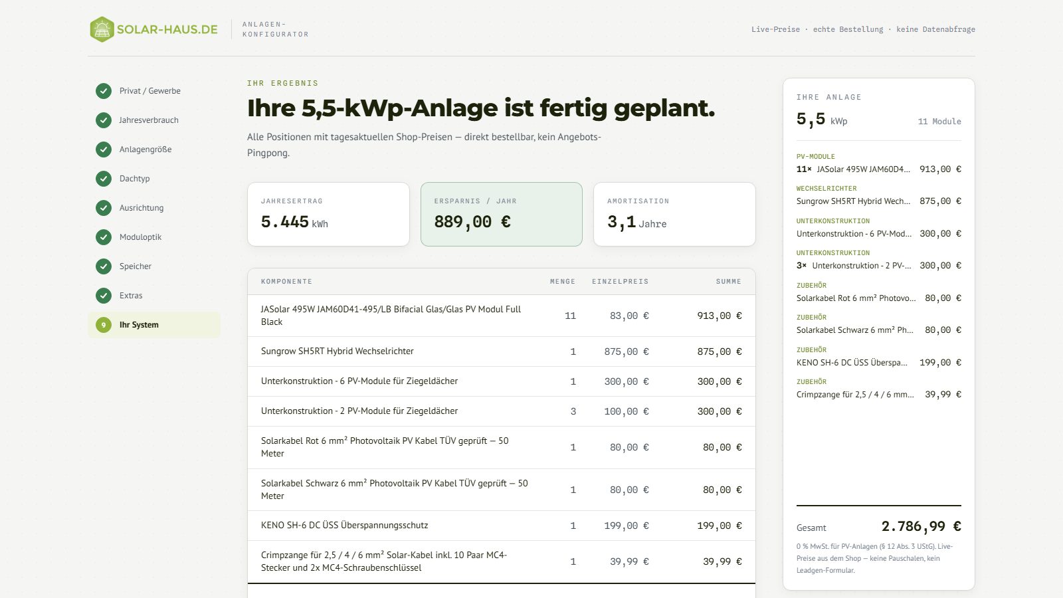Viewport: 1063px width, 598px height.
Task: Click the green checkmark beside Privat / Gewerbe
Action: click(104, 91)
